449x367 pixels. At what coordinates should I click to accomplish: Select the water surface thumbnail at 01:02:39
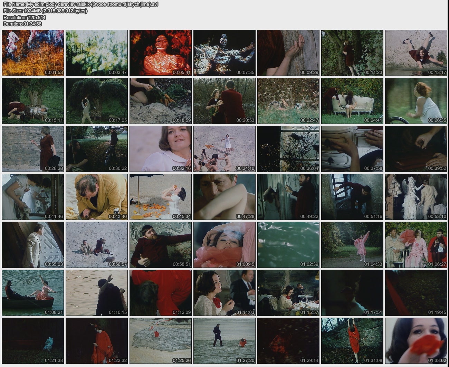pyautogui.click(x=288, y=245)
